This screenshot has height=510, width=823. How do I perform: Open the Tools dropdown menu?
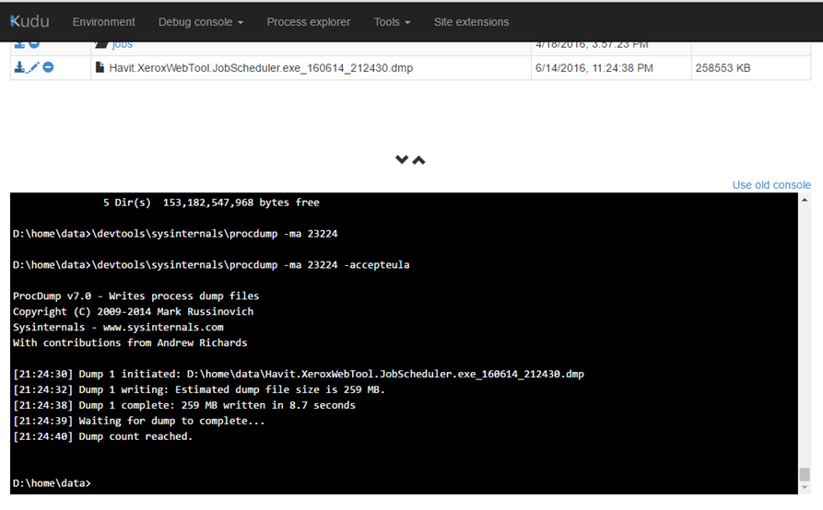pyautogui.click(x=392, y=22)
